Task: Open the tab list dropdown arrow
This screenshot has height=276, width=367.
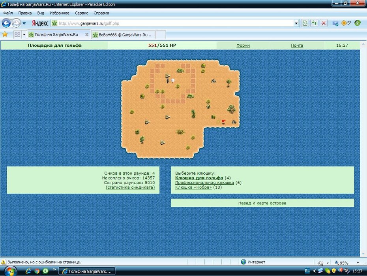Action: 24,35
